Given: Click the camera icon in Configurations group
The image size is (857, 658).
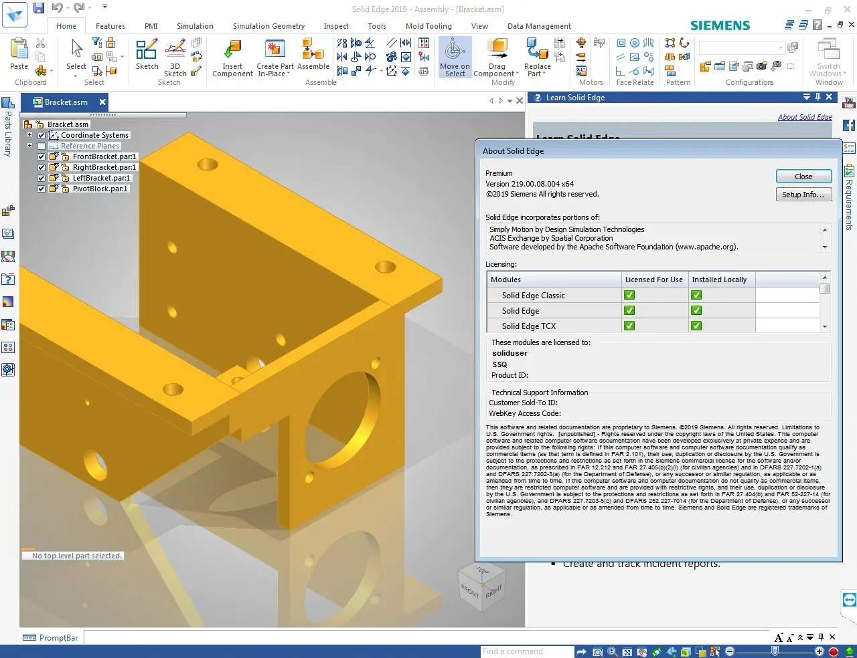Looking at the screenshot, I should (x=762, y=66).
